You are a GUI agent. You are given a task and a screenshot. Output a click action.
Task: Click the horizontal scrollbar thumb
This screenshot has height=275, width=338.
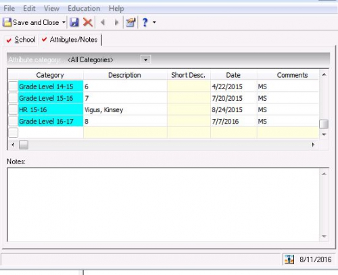point(24,145)
